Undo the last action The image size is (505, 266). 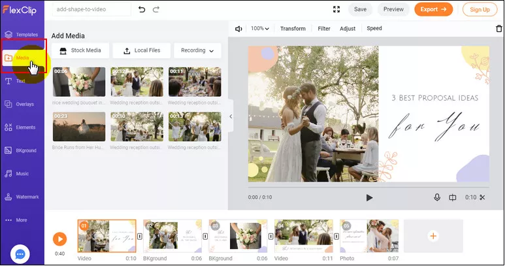tap(142, 9)
